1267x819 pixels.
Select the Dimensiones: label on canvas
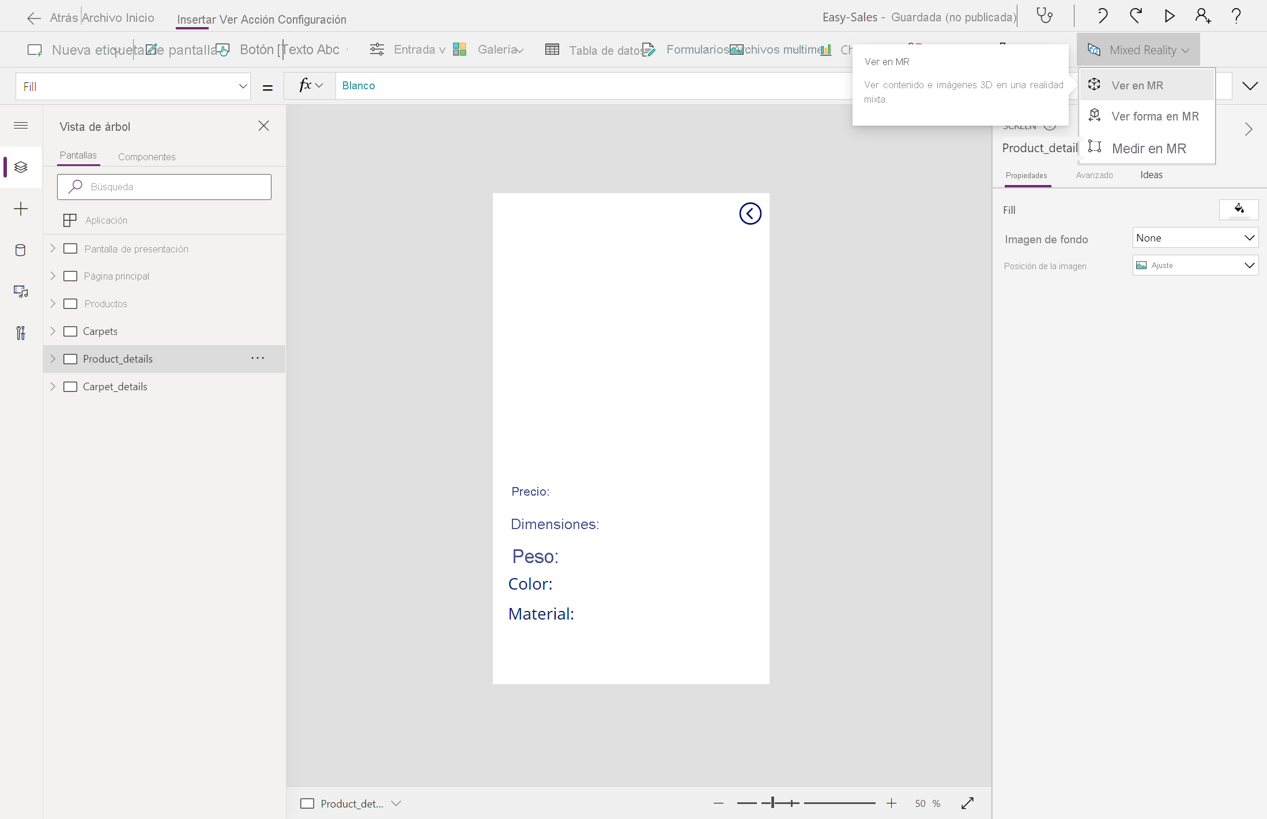pyautogui.click(x=555, y=524)
